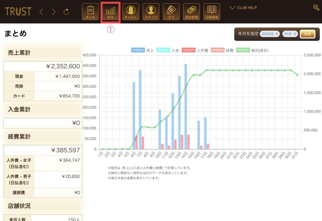Toggle the 粗利(累計) legend series
Image resolution: width=322 pixels, height=221 pixels.
pos(253,50)
